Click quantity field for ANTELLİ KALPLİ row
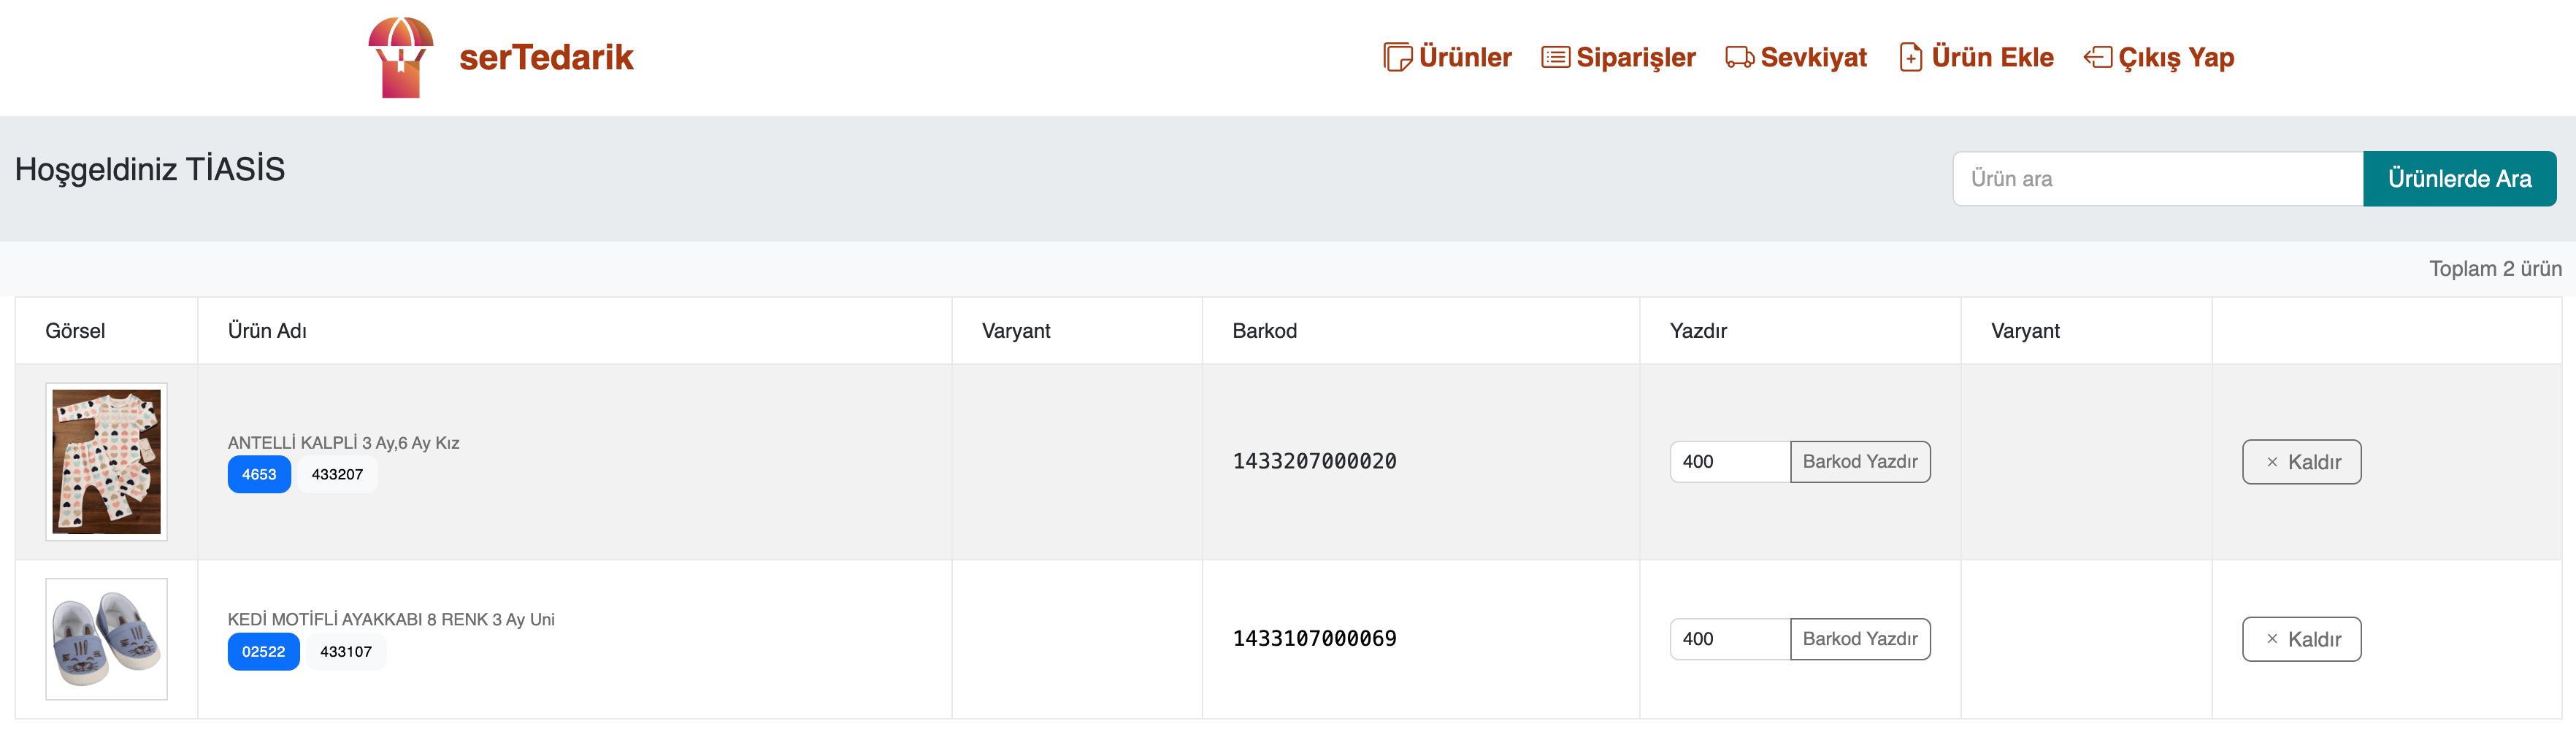 (x=1729, y=462)
